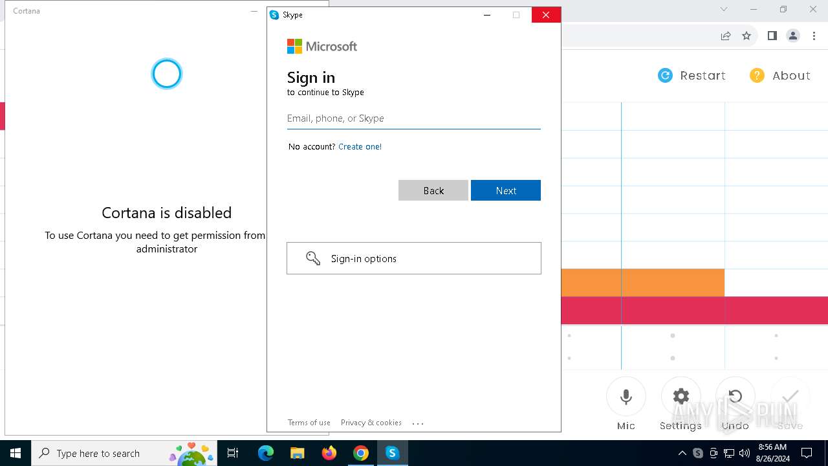
Task: Open the Terms of use link
Action: tap(309, 423)
